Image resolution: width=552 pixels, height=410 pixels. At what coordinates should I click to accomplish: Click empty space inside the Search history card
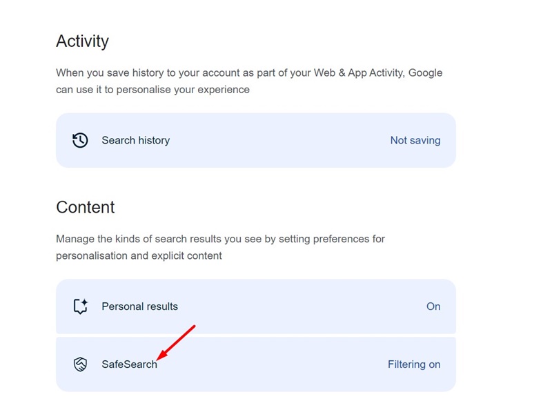pyautogui.click(x=278, y=140)
